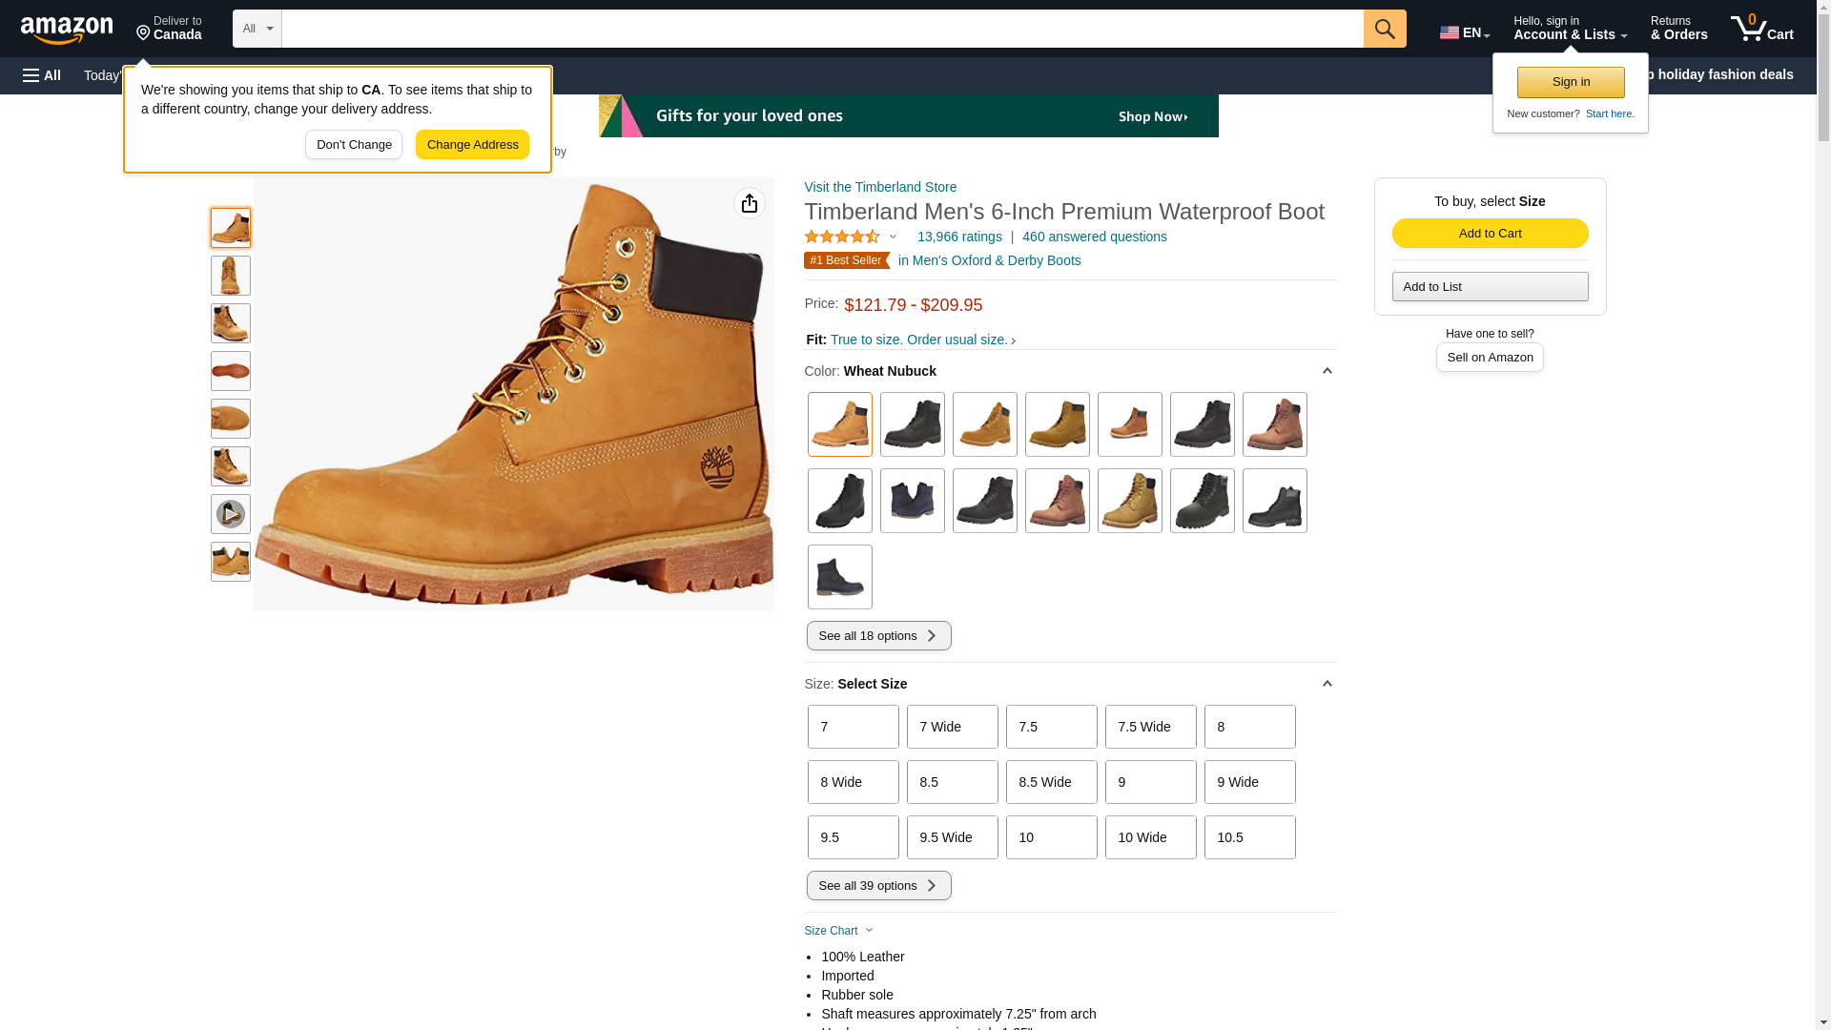Click the star rating icons
Image resolution: width=1831 pixels, height=1030 pixels.
coord(842,237)
